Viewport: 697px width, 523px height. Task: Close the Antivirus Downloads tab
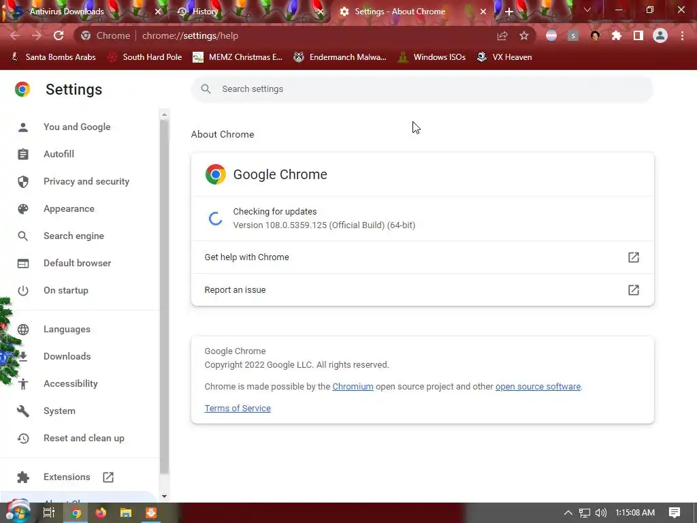pos(158,12)
